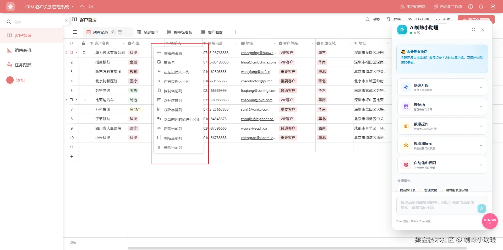
Task: Check the 比亚迪汽车 row checkbox
Action: [x=71, y=100]
